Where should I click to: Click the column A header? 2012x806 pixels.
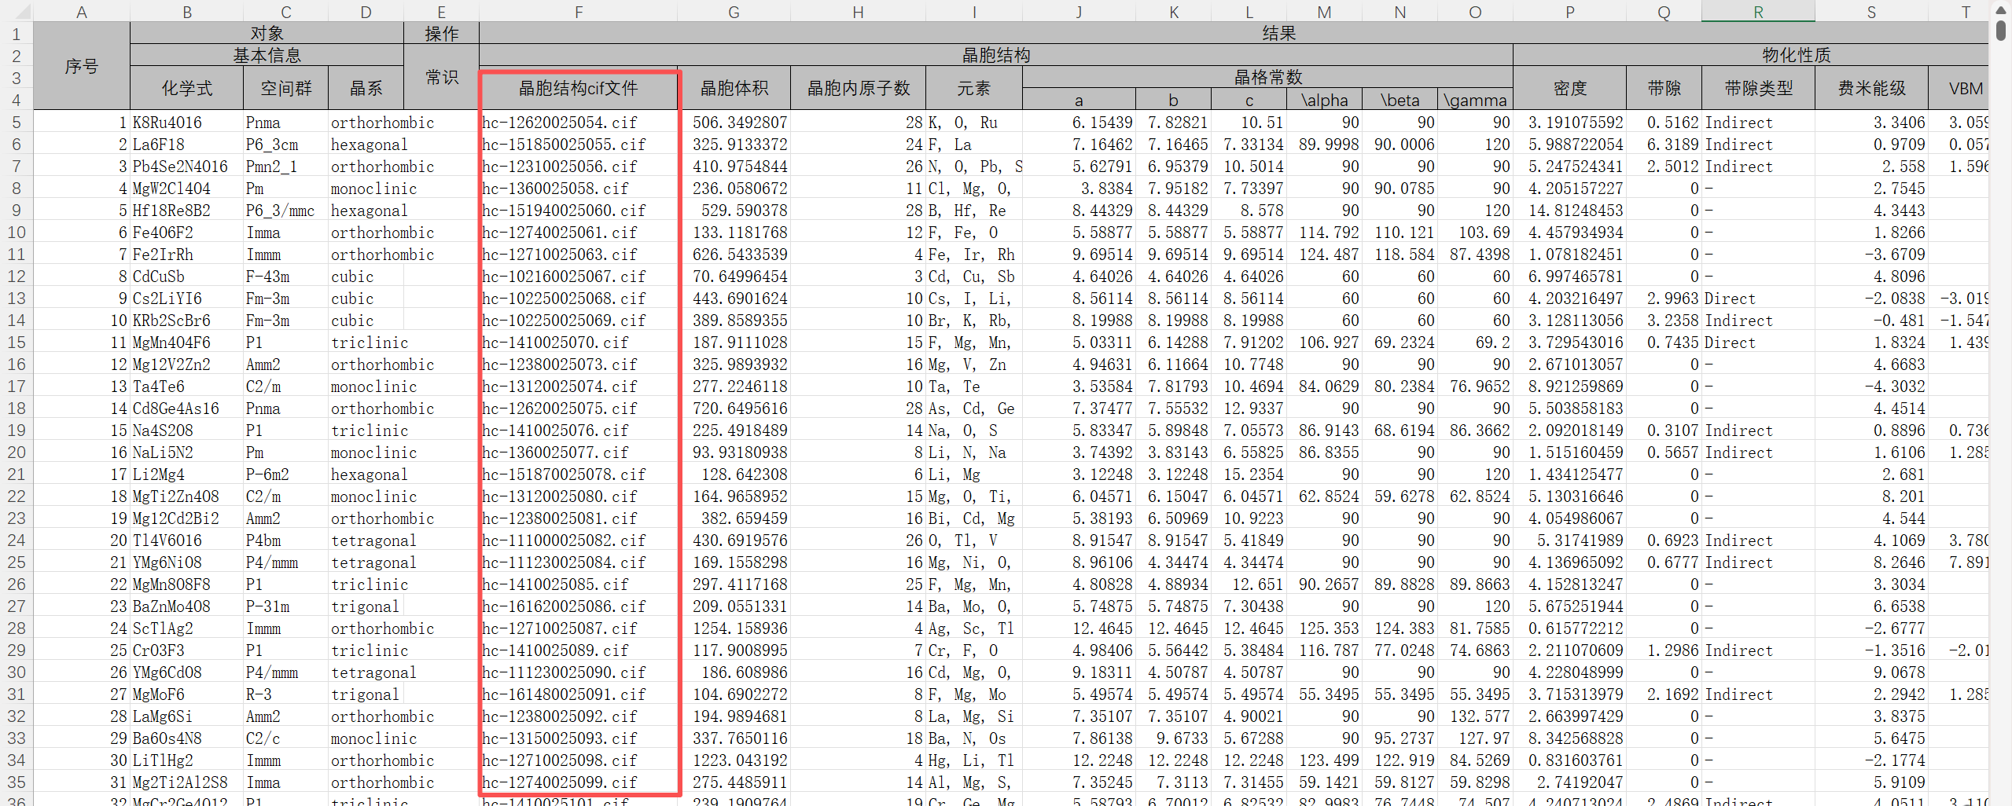[81, 12]
